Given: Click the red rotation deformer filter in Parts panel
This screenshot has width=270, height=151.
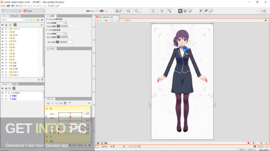Looking at the screenshot, I should pyautogui.click(x=38, y=20).
